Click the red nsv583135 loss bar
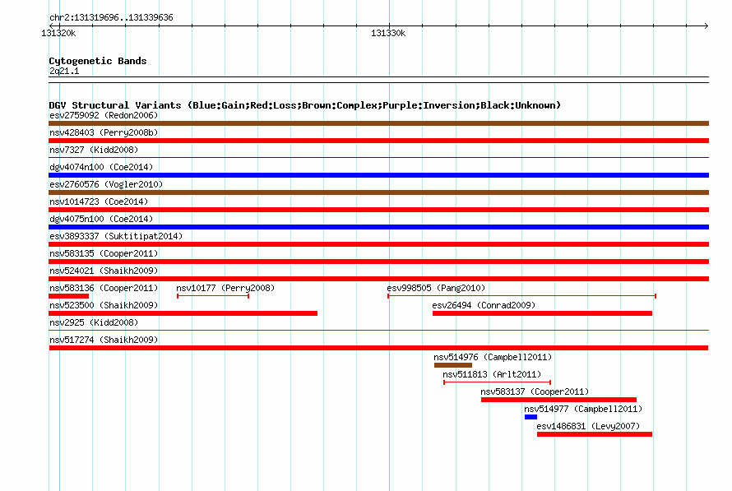This screenshot has width=732, height=491. coord(378,262)
